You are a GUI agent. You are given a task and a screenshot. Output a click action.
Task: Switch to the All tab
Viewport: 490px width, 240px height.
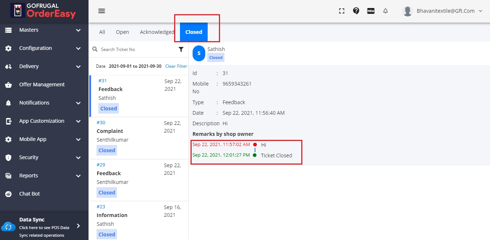[x=102, y=32]
